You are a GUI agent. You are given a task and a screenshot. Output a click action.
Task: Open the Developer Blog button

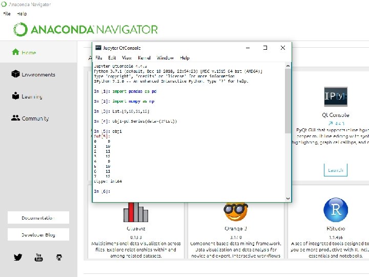(x=38, y=234)
